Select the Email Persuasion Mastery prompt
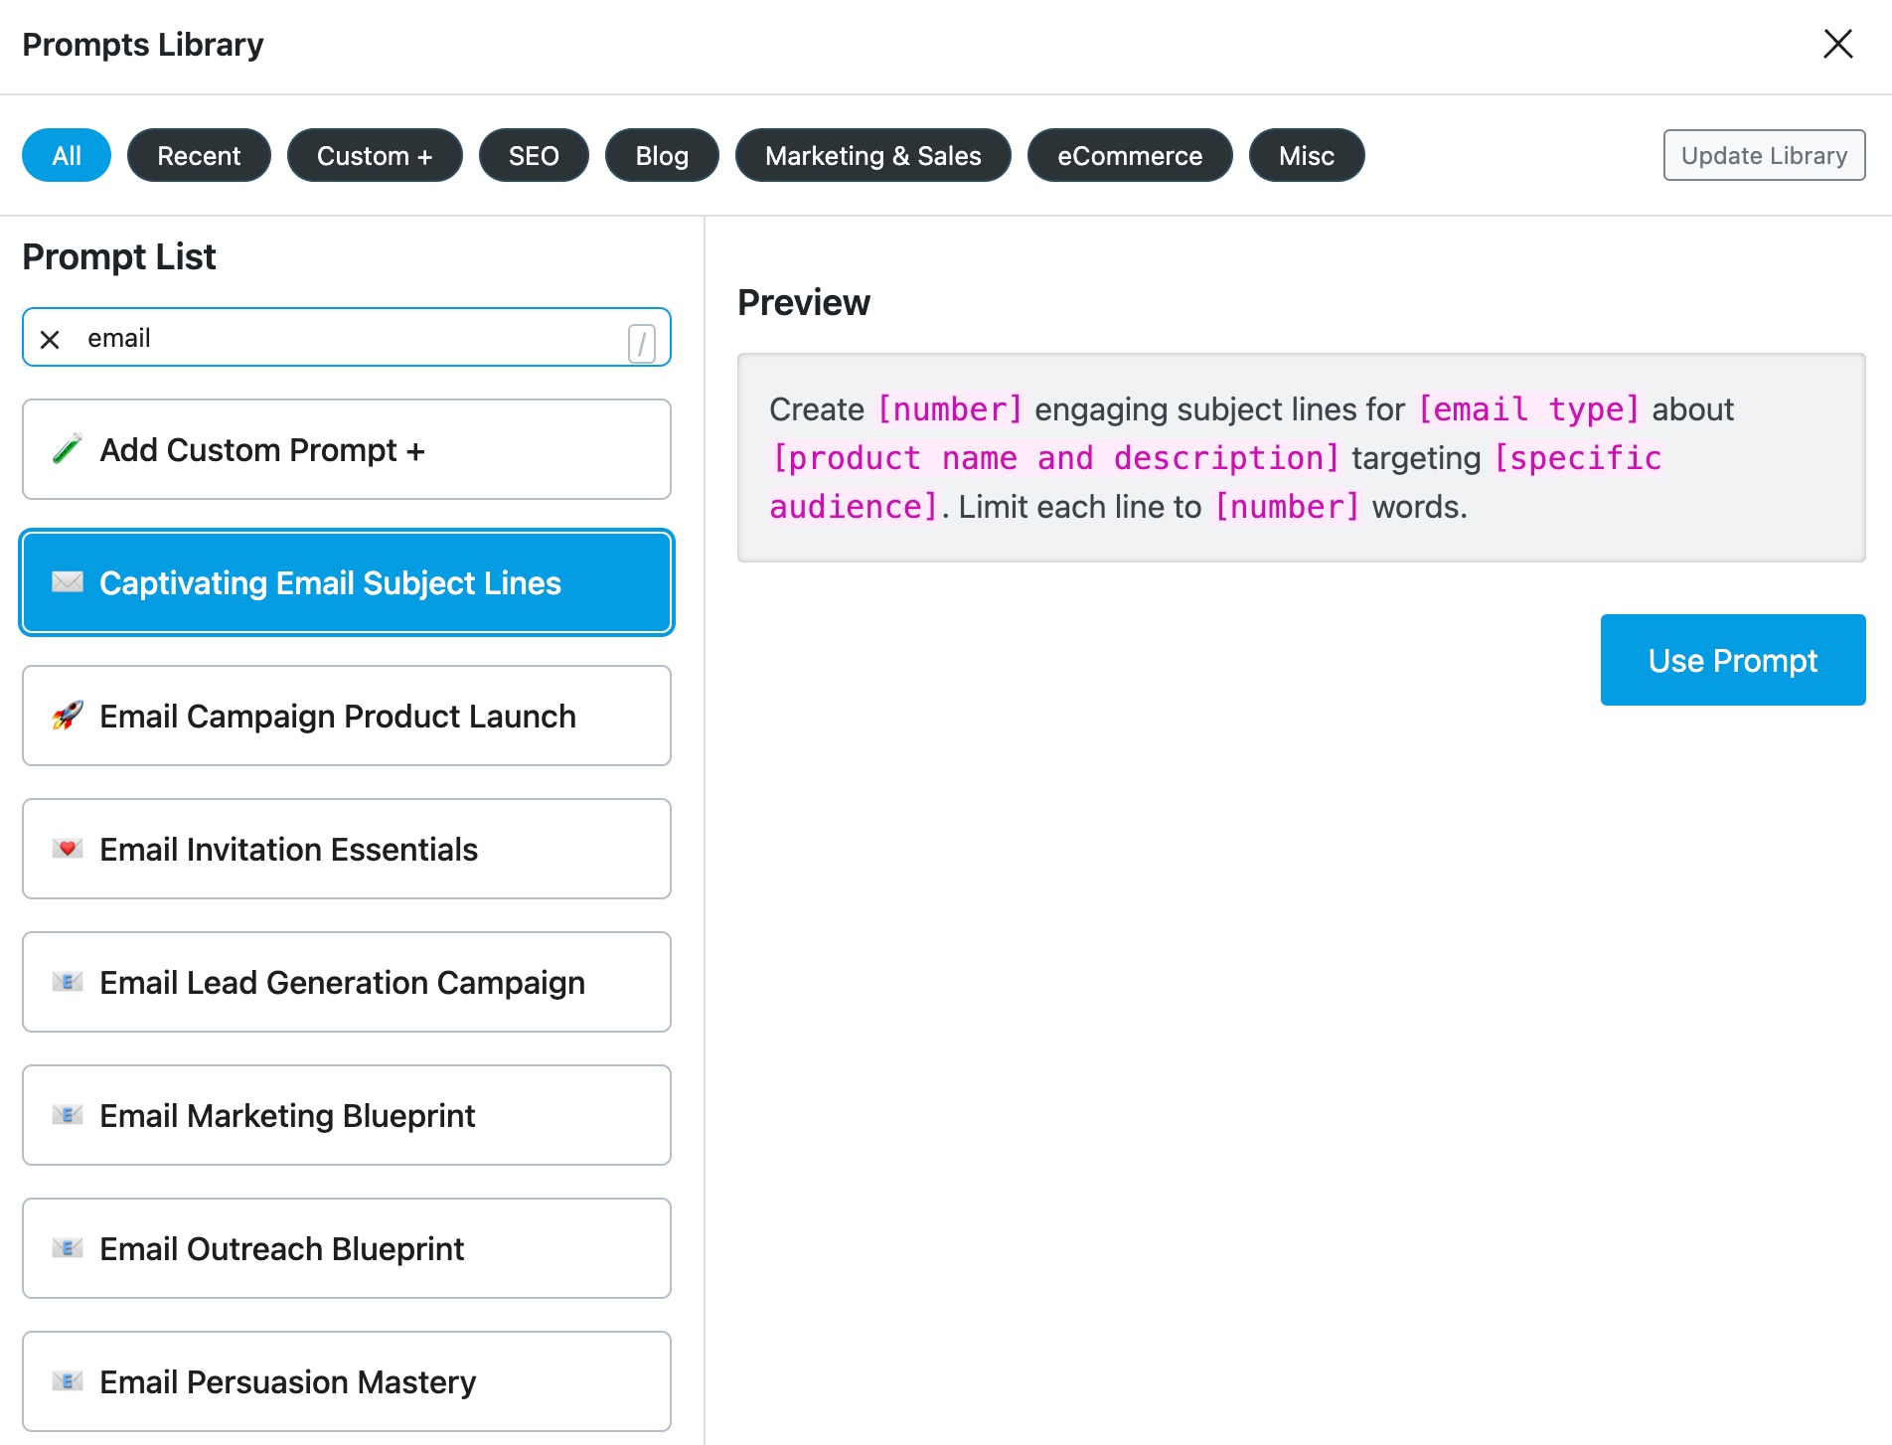 346,1381
